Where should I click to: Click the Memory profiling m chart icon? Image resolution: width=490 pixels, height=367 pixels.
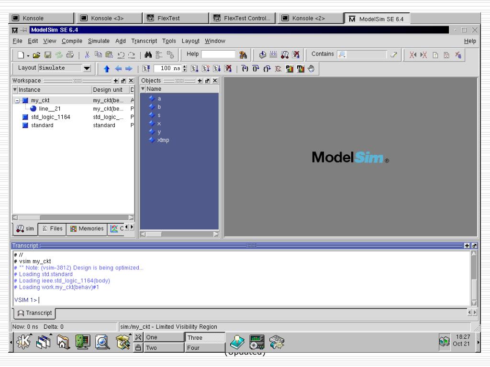pos(301,69)
